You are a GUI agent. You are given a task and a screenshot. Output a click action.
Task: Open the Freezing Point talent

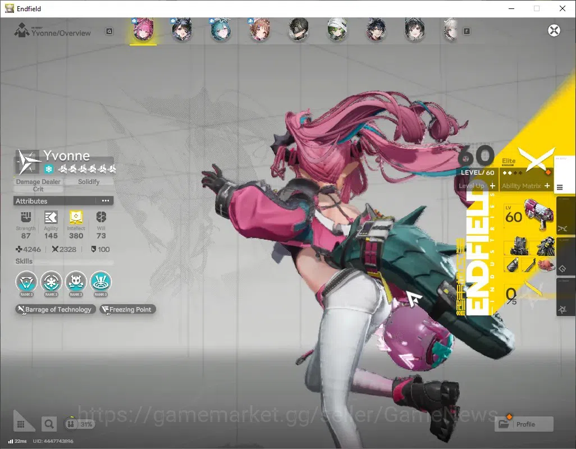[x=127, y=309]
